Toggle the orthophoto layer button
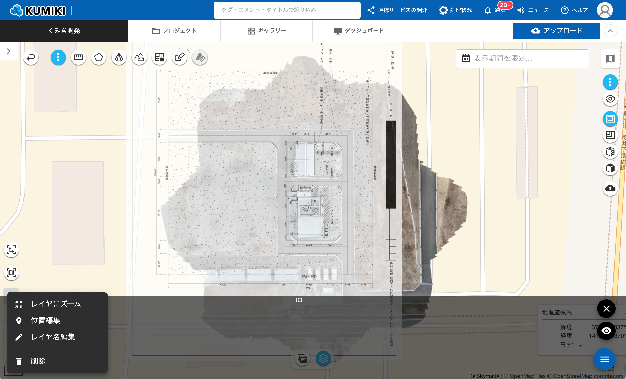626x379 pixels. (610, 119)
